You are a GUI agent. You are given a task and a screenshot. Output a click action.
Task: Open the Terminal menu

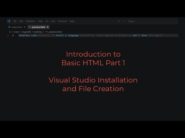tap(62, 21)
